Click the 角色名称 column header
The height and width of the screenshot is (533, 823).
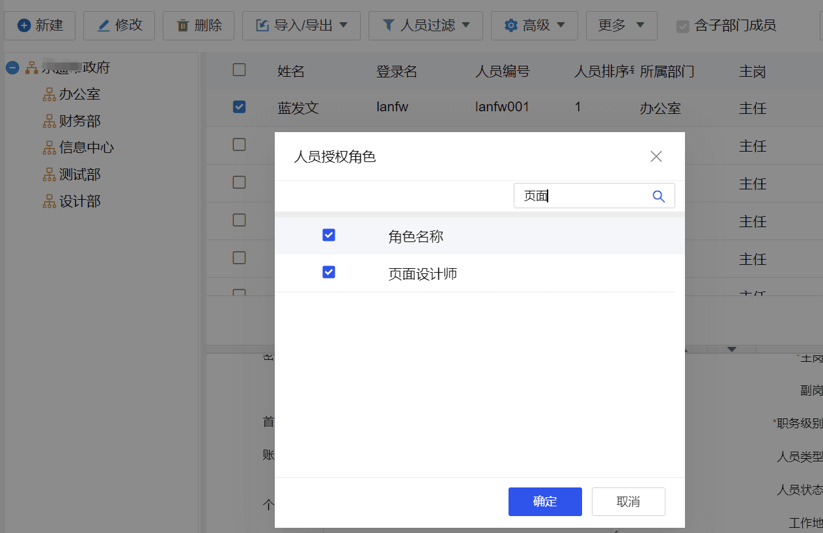(416, 237)
